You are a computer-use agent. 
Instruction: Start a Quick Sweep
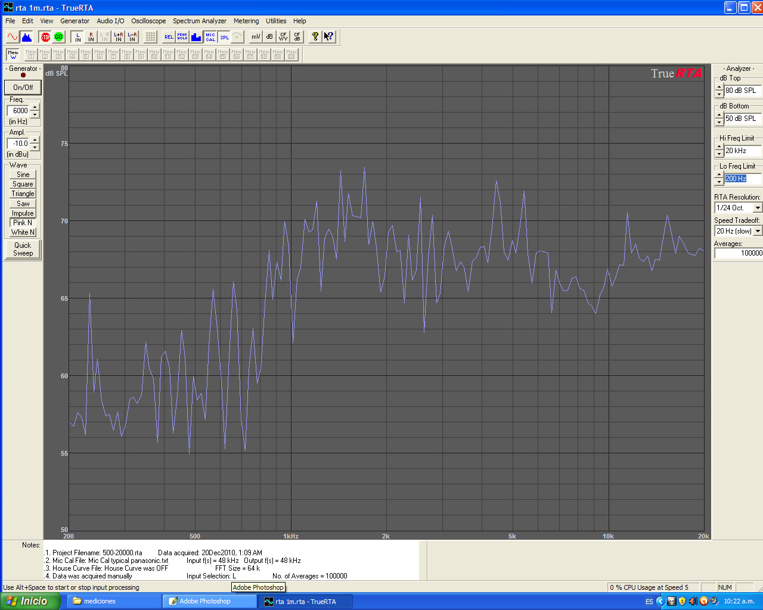[x=23, y=249]
